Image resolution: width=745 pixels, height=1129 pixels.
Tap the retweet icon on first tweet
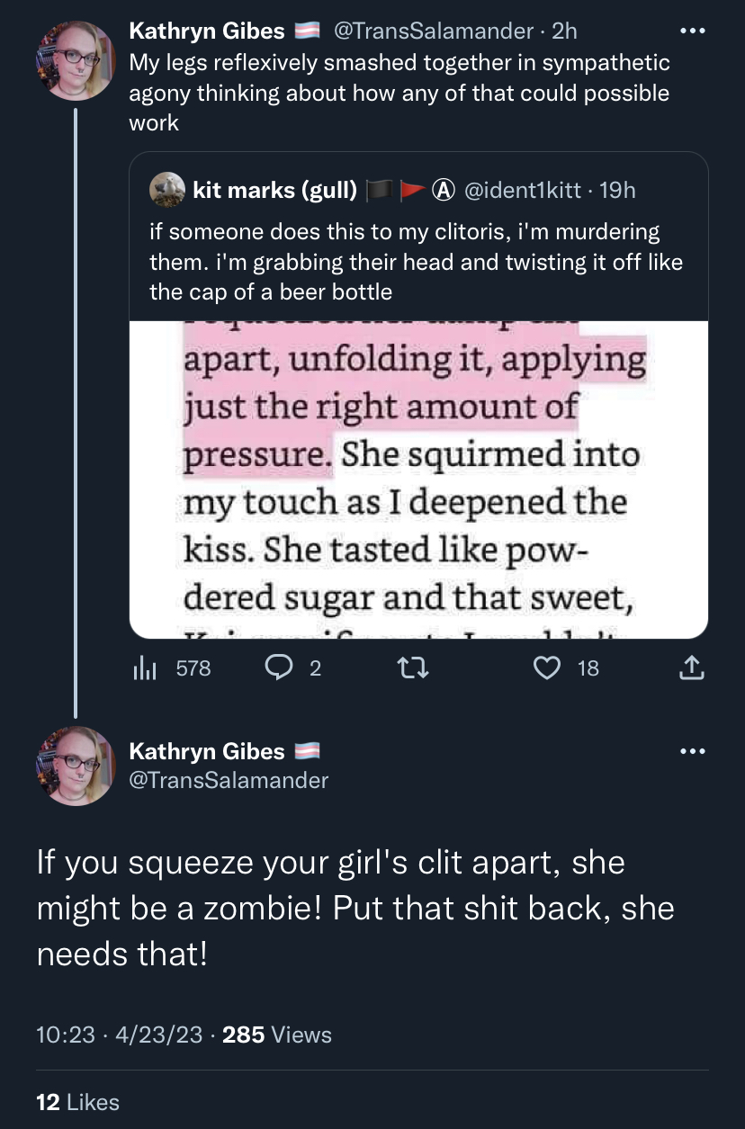pos(419,668)
